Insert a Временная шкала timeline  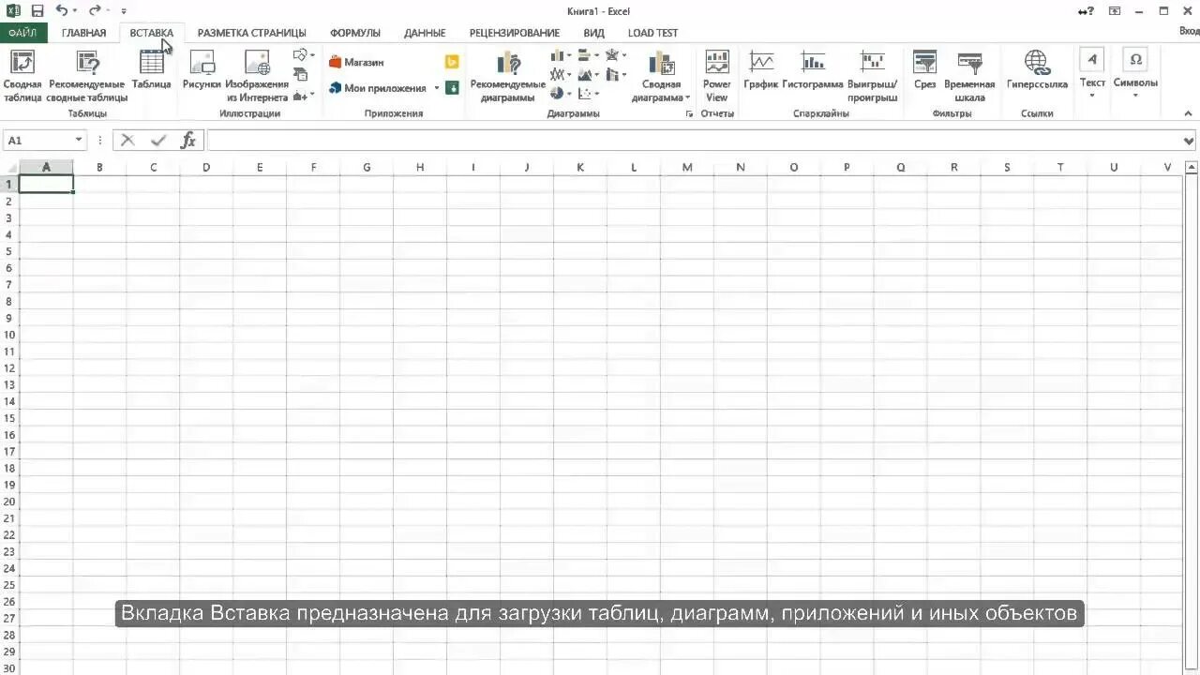pos(969,75)
